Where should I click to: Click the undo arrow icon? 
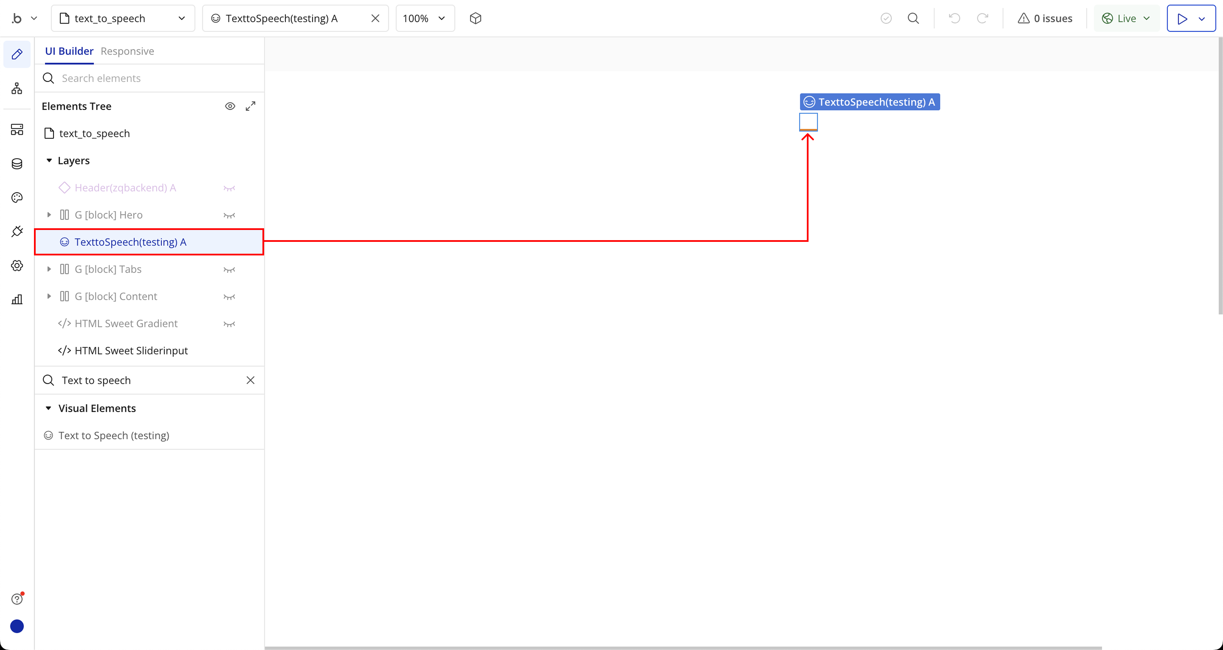pyautogui.click(x=954, y=18)
